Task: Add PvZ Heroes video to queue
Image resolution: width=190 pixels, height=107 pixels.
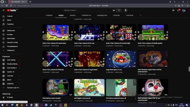Action: 134,84
